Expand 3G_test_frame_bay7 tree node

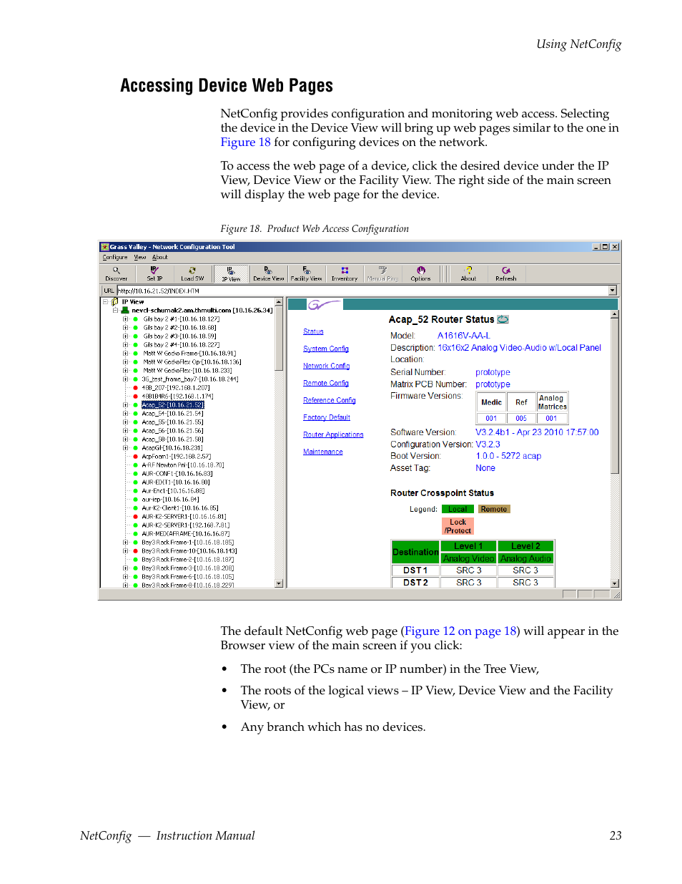pyautogui.click(x=125, y=379)
